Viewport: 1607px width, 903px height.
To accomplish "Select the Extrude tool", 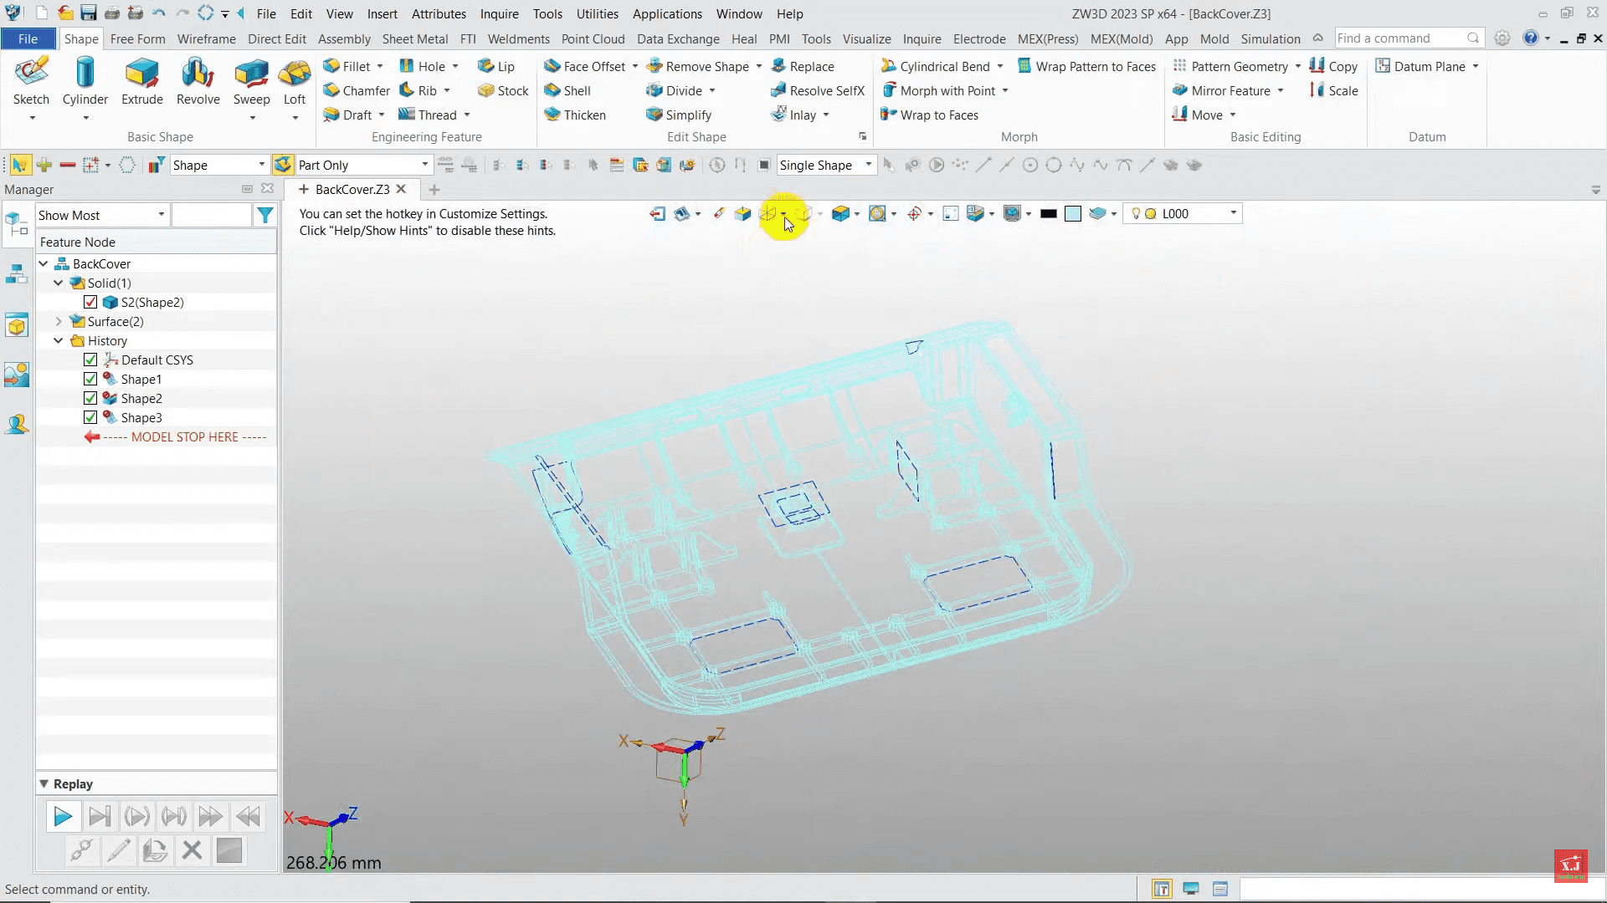I will [x=141, y=82].
